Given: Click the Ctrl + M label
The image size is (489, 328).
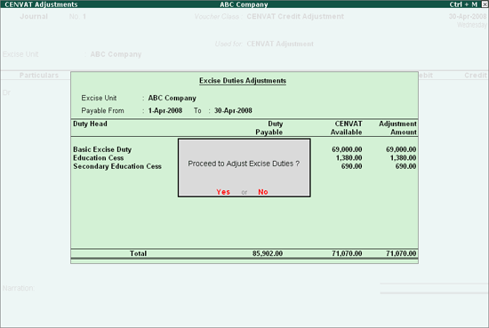Looking at the screenshot, I should tap(463, 4).
